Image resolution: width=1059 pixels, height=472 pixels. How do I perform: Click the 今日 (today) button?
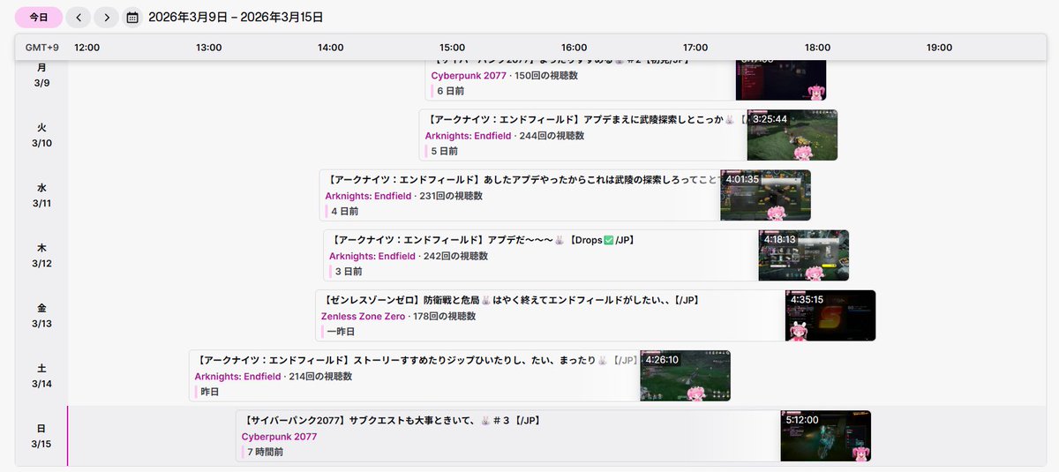[39, 18]
